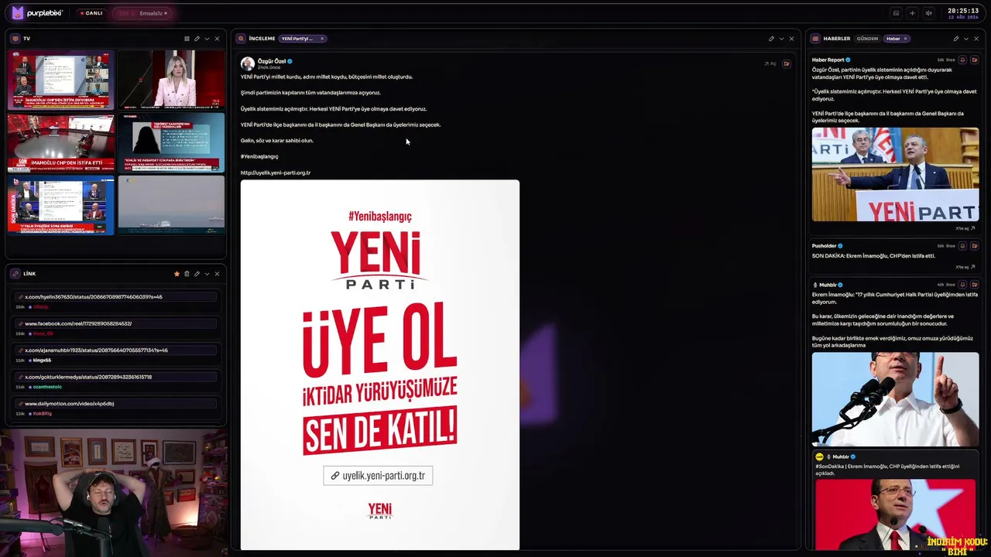
Task: Click the HABERLER panel icon
Action: point(816,39)
